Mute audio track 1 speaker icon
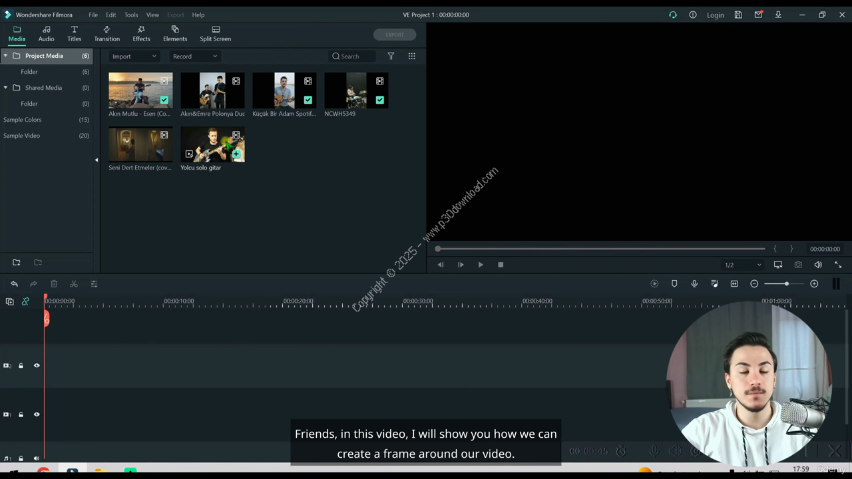Image resolution: width=852 pixels, height=479 pixels. click(x=37, y=458)
